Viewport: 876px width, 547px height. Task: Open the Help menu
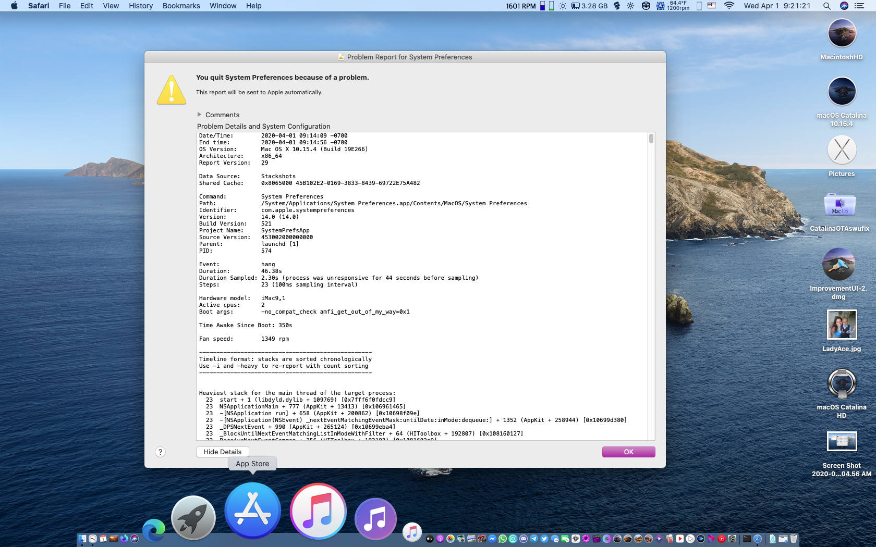pos(254,6)
